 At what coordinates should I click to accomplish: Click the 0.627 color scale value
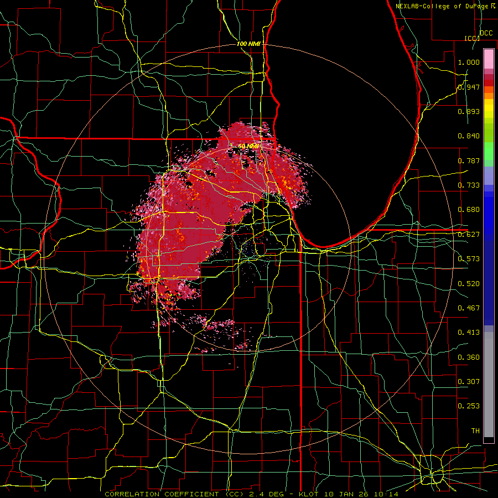tap(469, 235)
